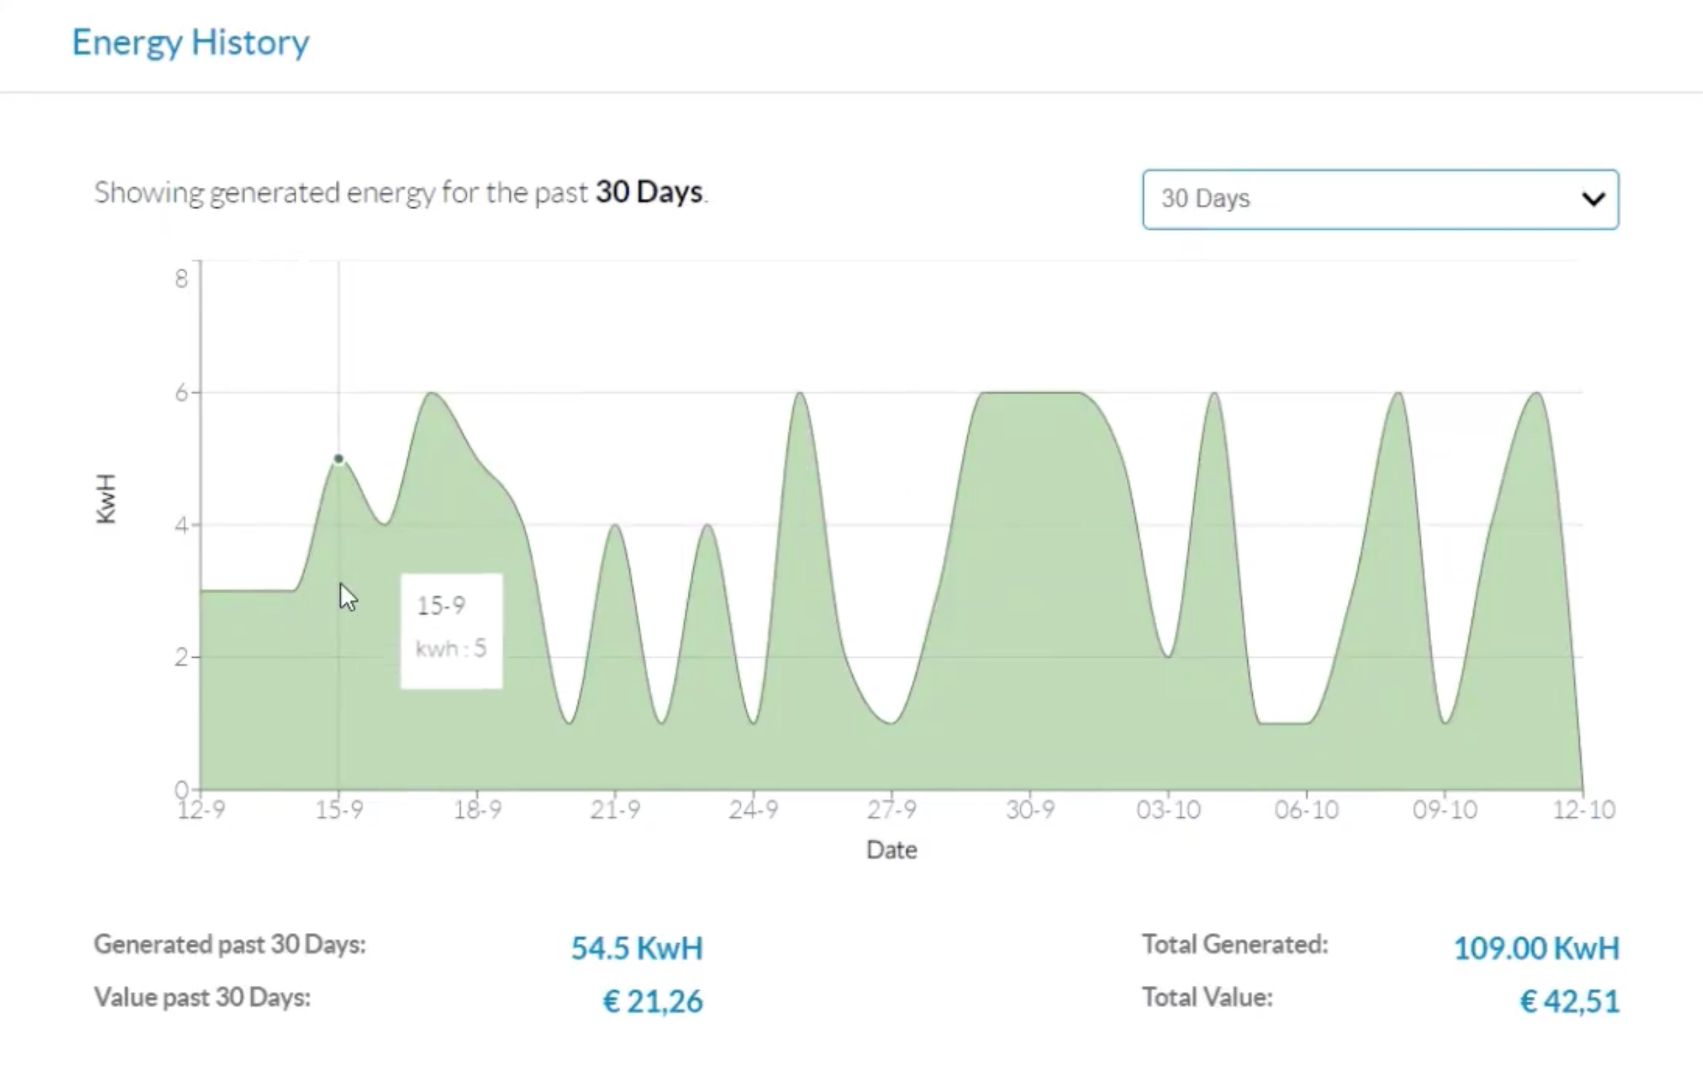Click the 03-10 date axis label
This screenshot has height=1065, width=1703.
click(x=1167, y=810)
